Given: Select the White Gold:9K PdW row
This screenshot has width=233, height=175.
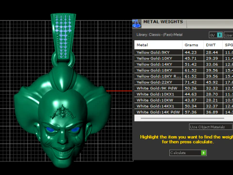Looking at the screenshot, I should 183,88.
